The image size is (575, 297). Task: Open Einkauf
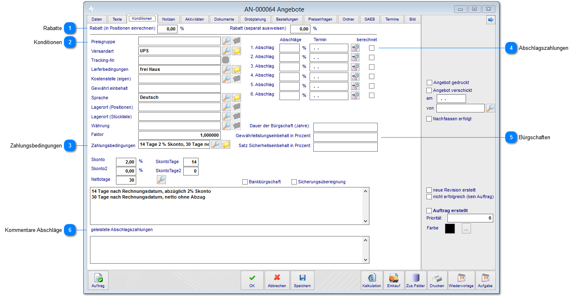(394, 281)
